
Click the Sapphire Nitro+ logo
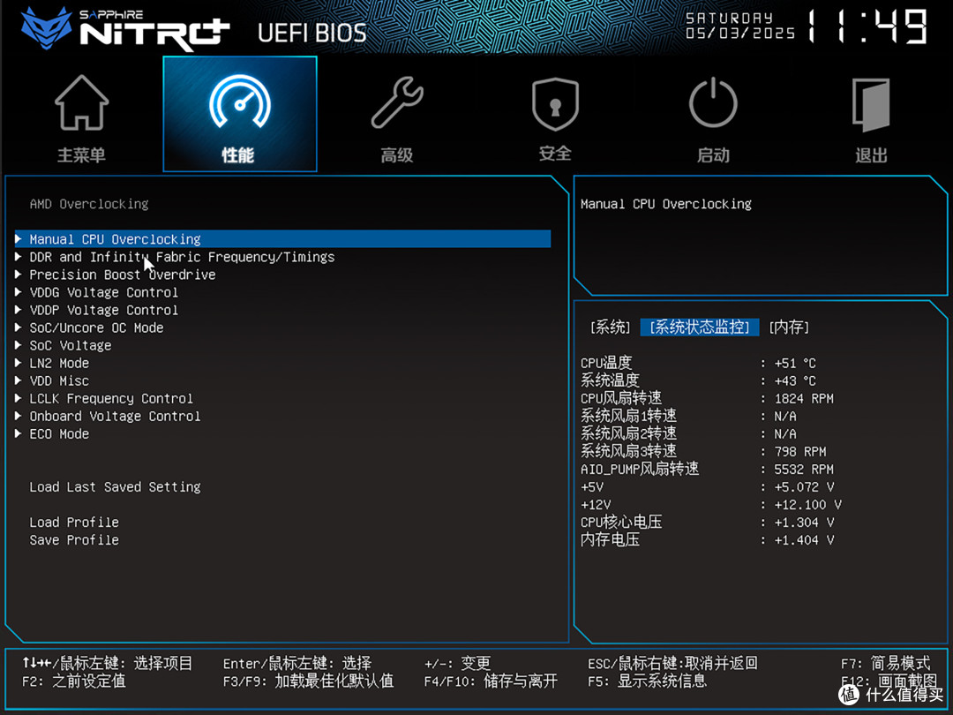point(124,28)
